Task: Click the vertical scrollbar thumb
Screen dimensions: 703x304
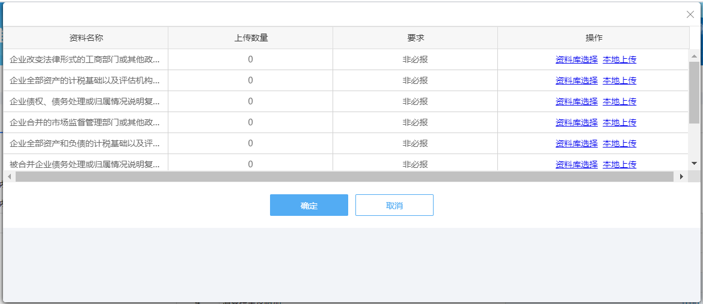Action: point(694,92)
